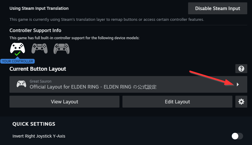
Task: Click the YOUR CONTROLLER badge
Action: coord(18,61)
